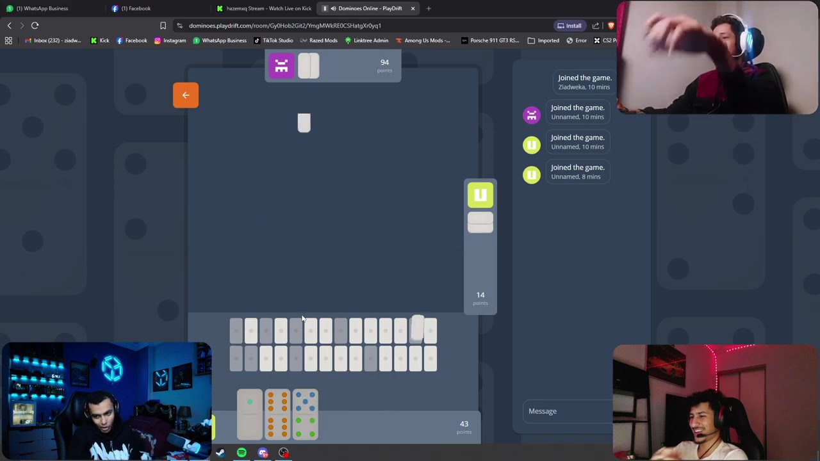Open the Error bookmark
The image size is (820, 461).
pos(577,40)
